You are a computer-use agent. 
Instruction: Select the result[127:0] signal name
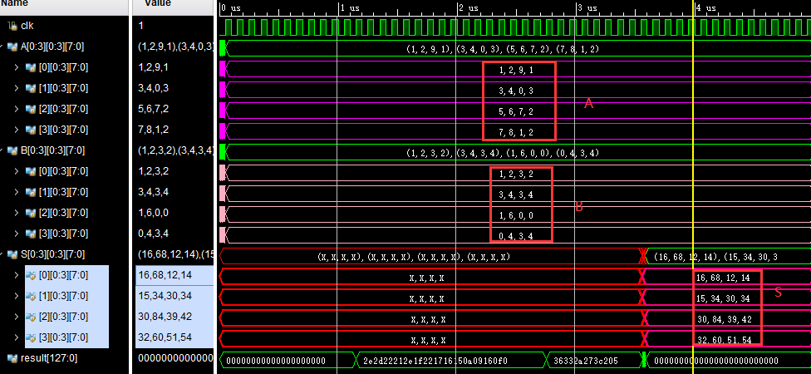(48, 358)
